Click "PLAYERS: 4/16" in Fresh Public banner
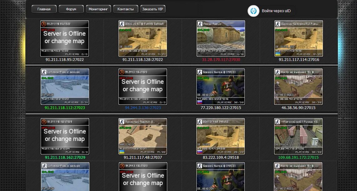This screenshot has height=191, width=357. (x=232, y=54)
